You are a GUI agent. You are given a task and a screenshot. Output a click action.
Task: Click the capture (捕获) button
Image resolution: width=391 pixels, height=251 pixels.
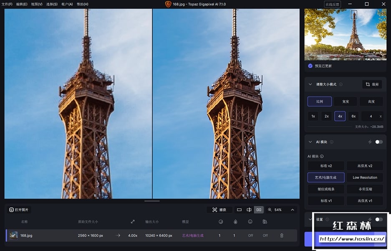click(219, 210)
